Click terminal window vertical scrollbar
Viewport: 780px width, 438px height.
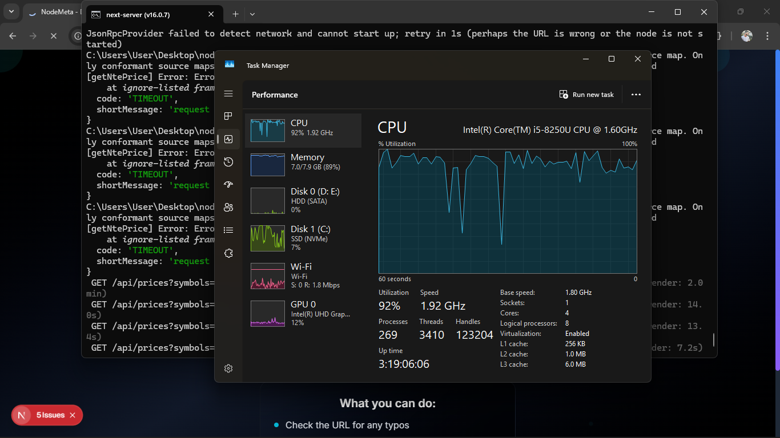[713, 340]
